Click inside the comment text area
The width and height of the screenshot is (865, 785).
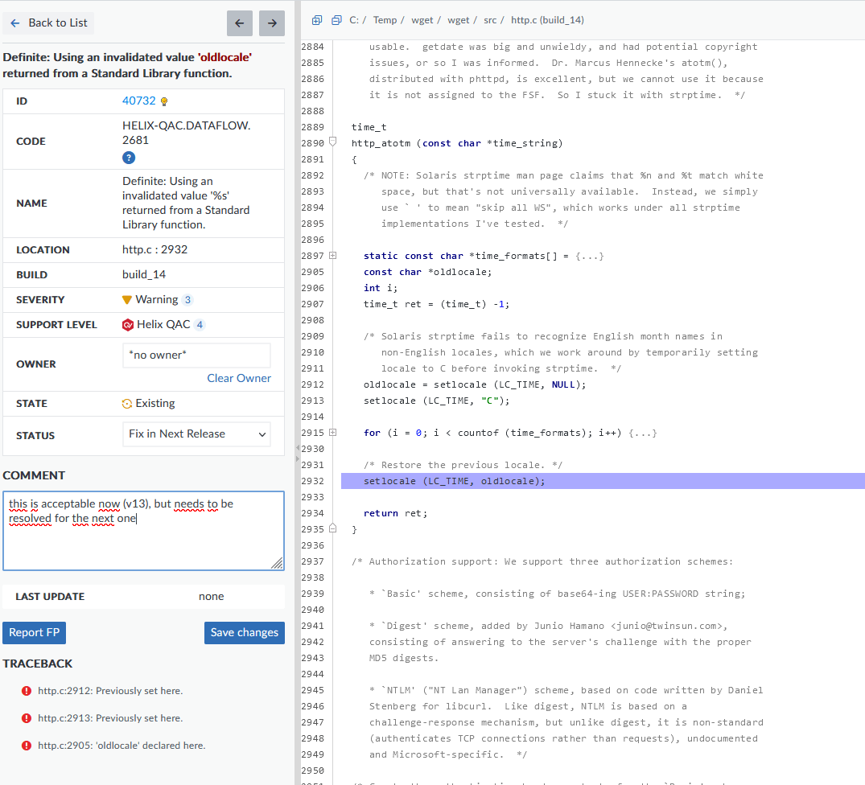pos(143,531)
